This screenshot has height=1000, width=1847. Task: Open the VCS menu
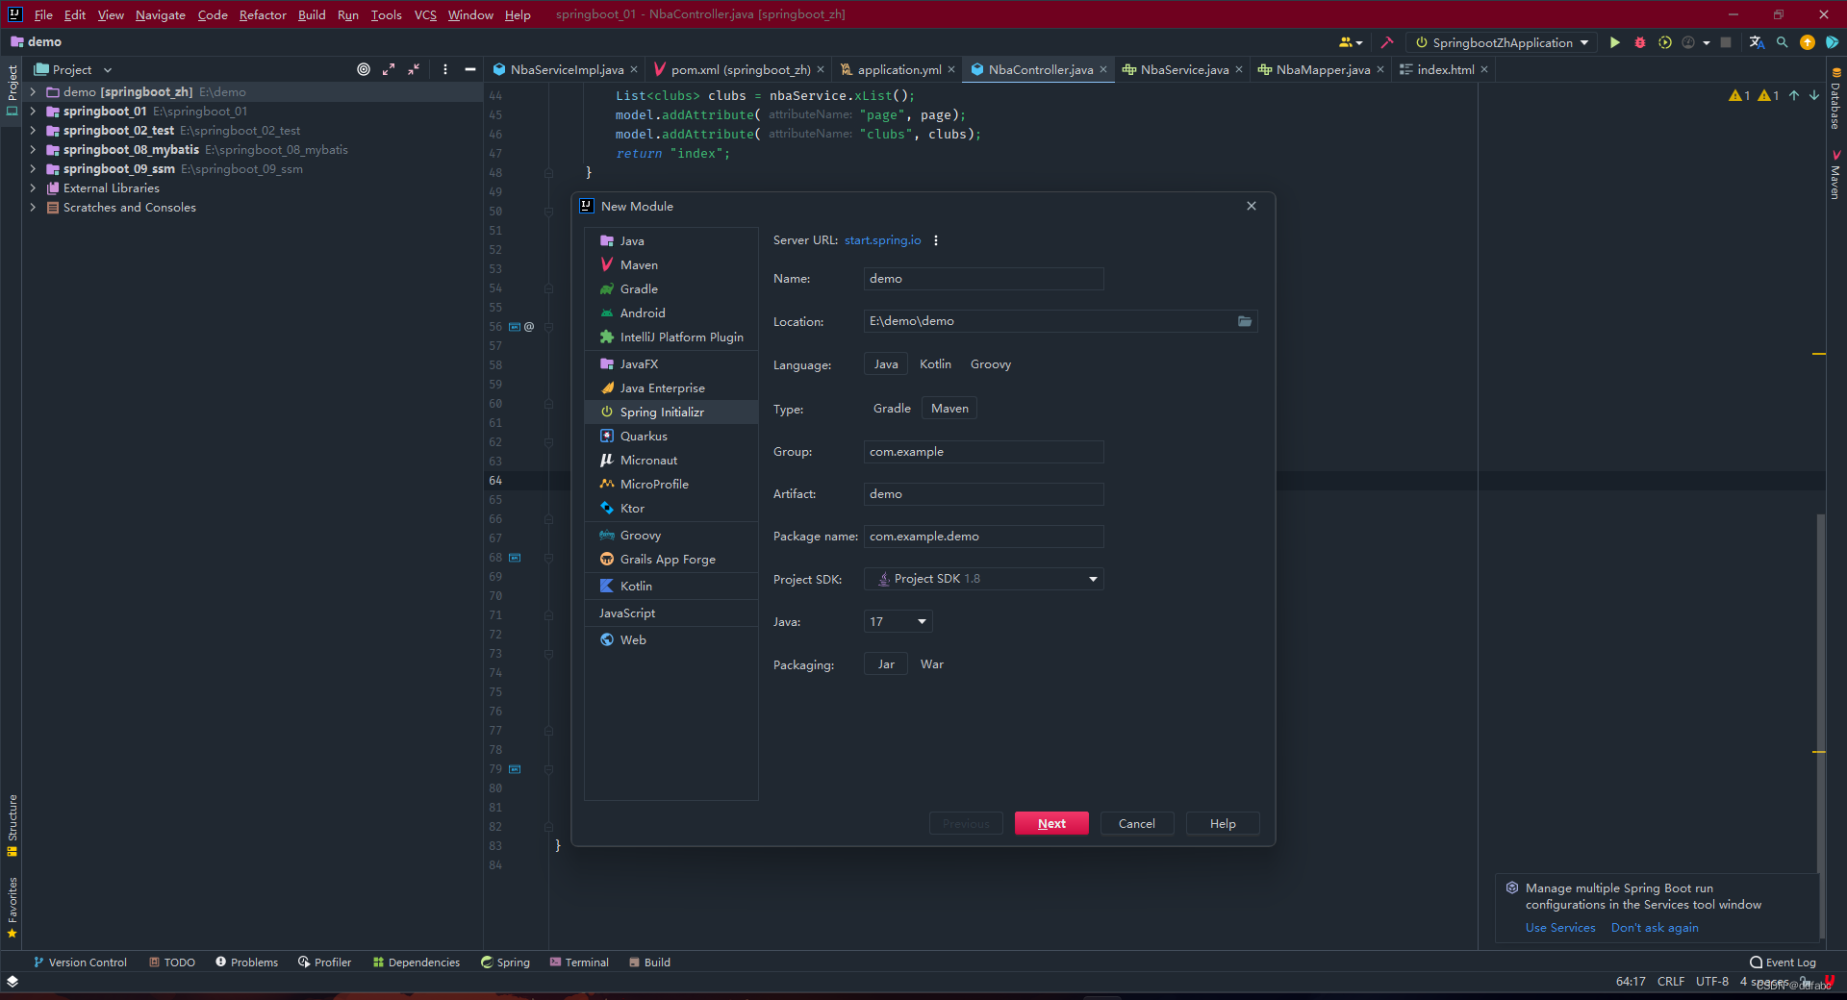click(x=424, y=14)
